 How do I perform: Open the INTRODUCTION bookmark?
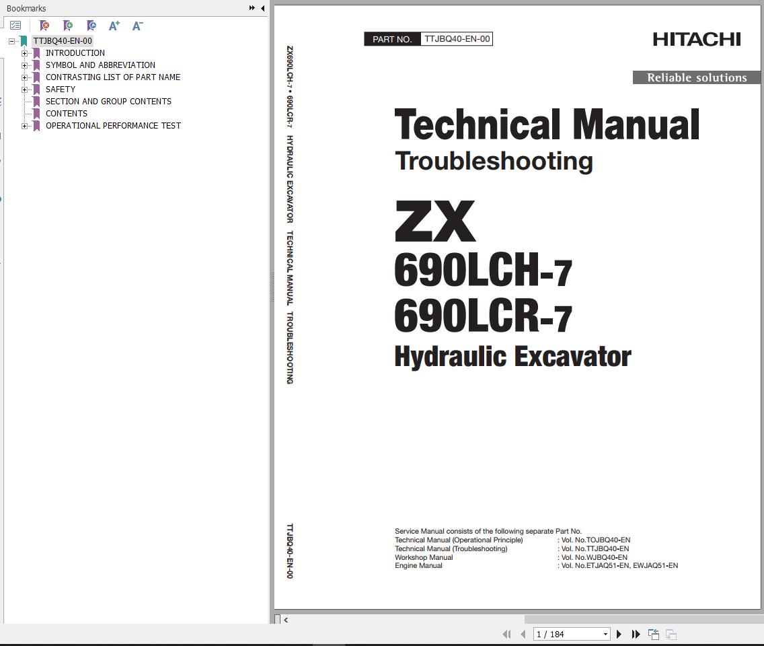75,53
